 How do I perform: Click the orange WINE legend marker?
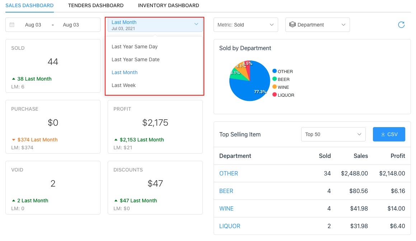pos(275,87)
